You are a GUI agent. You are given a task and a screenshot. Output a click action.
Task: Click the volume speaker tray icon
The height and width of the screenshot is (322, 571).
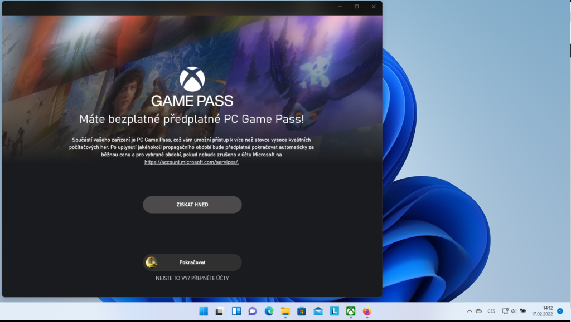click(514, 311)
